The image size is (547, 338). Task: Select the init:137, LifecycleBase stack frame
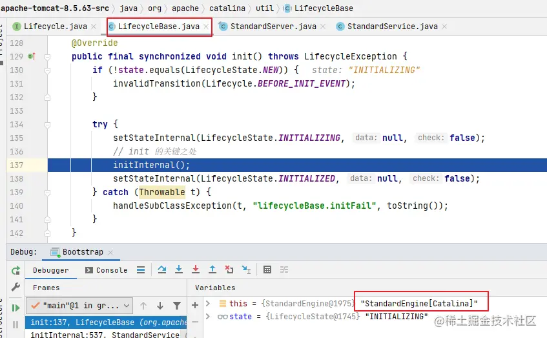click(x=106, y=322)
